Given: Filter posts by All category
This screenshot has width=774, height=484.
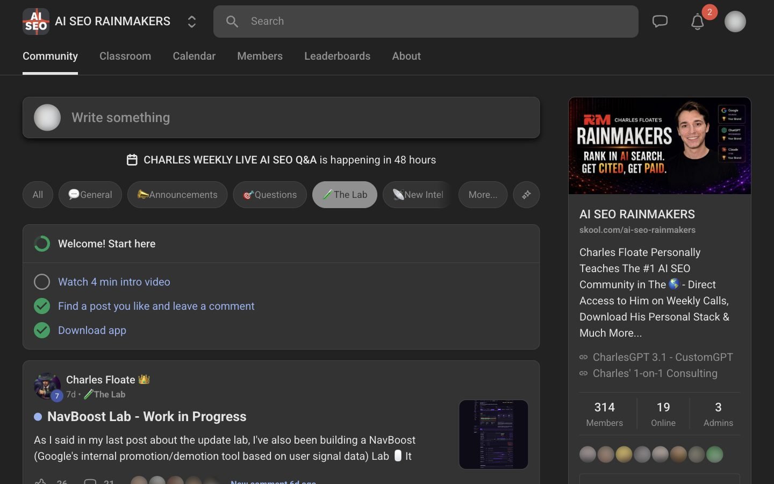Looking at the screenshot, I should tap(38, 195).
